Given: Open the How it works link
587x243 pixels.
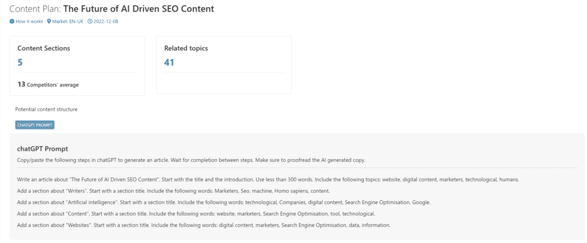Looking at the screenshot, I should pyautogui.click(x=29, y=21).
